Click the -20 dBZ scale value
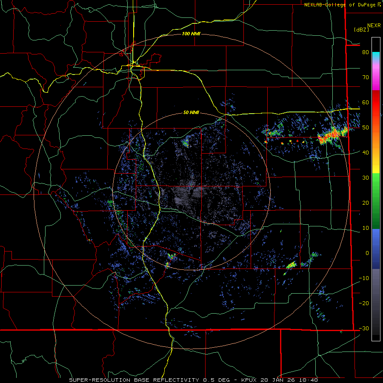The image size is (383, 383). pyautogui.click(x=364, y=303)
